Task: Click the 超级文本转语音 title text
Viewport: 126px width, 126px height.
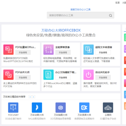Action: (104, 47)
